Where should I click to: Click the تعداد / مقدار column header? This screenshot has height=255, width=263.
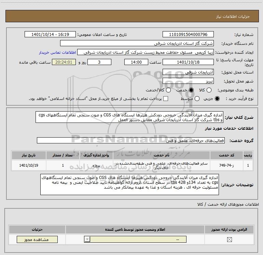click(x=63, y=155)
